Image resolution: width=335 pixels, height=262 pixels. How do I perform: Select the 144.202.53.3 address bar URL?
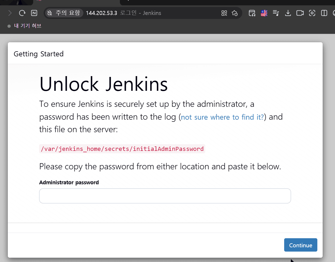pos(101,13)
